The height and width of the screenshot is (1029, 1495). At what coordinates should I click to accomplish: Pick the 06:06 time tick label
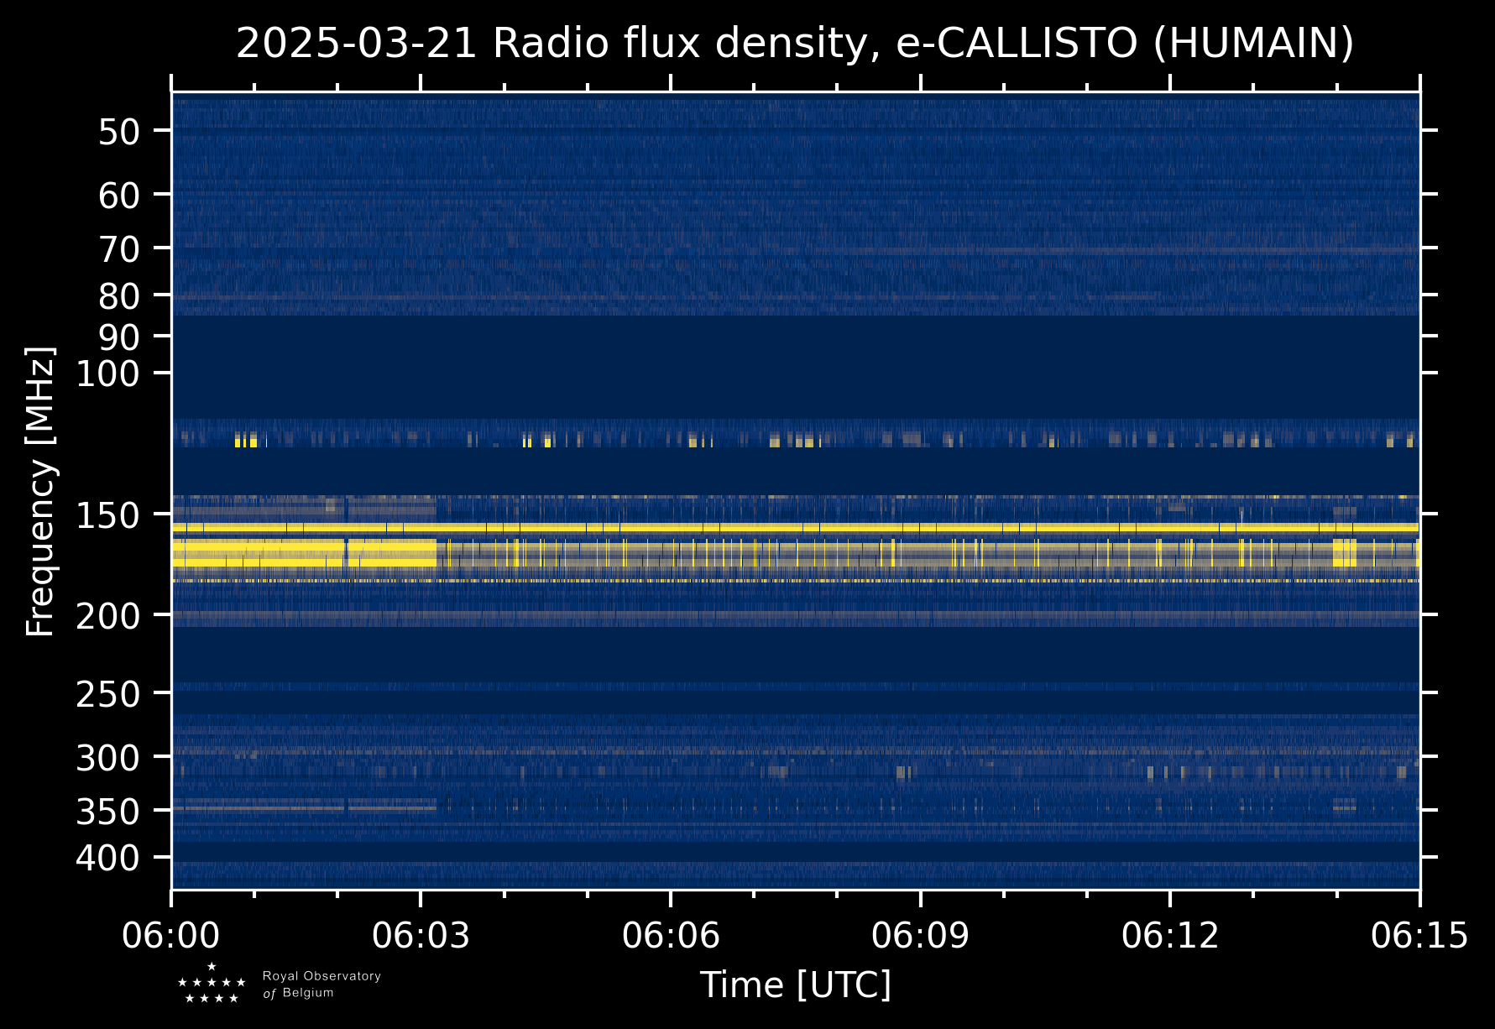click(x=671, y=936)
